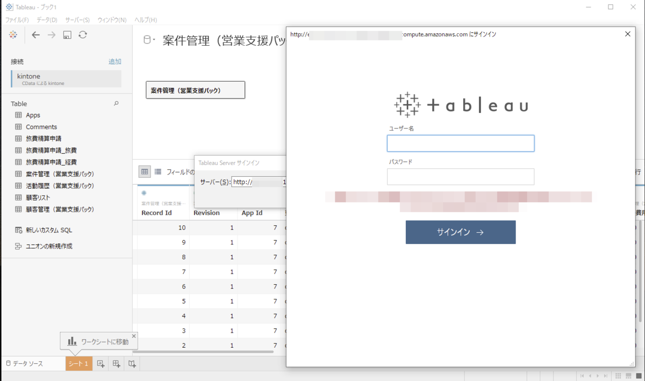
Task: Click the new story icon
Action: point(132,364)
